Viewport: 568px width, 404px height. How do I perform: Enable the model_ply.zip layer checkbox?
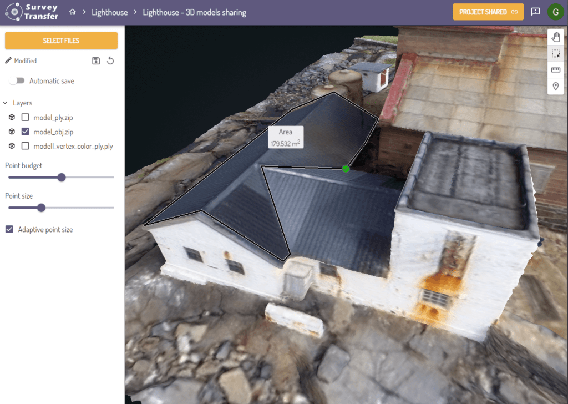(25, 117)
